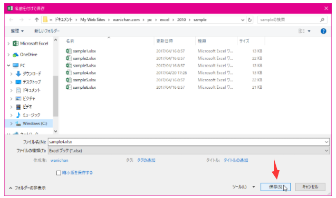Refresh the sample folder listing
Viewport: 336px width, 198px height.
coord(249,20)
